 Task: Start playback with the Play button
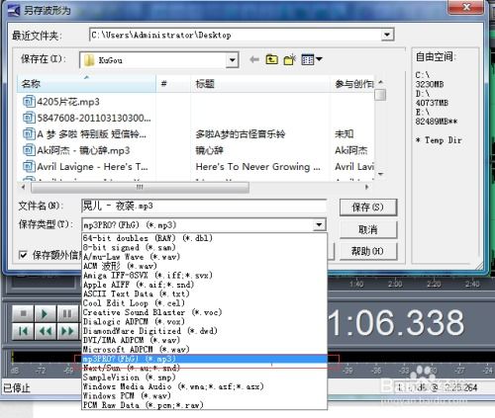(46, 313)
